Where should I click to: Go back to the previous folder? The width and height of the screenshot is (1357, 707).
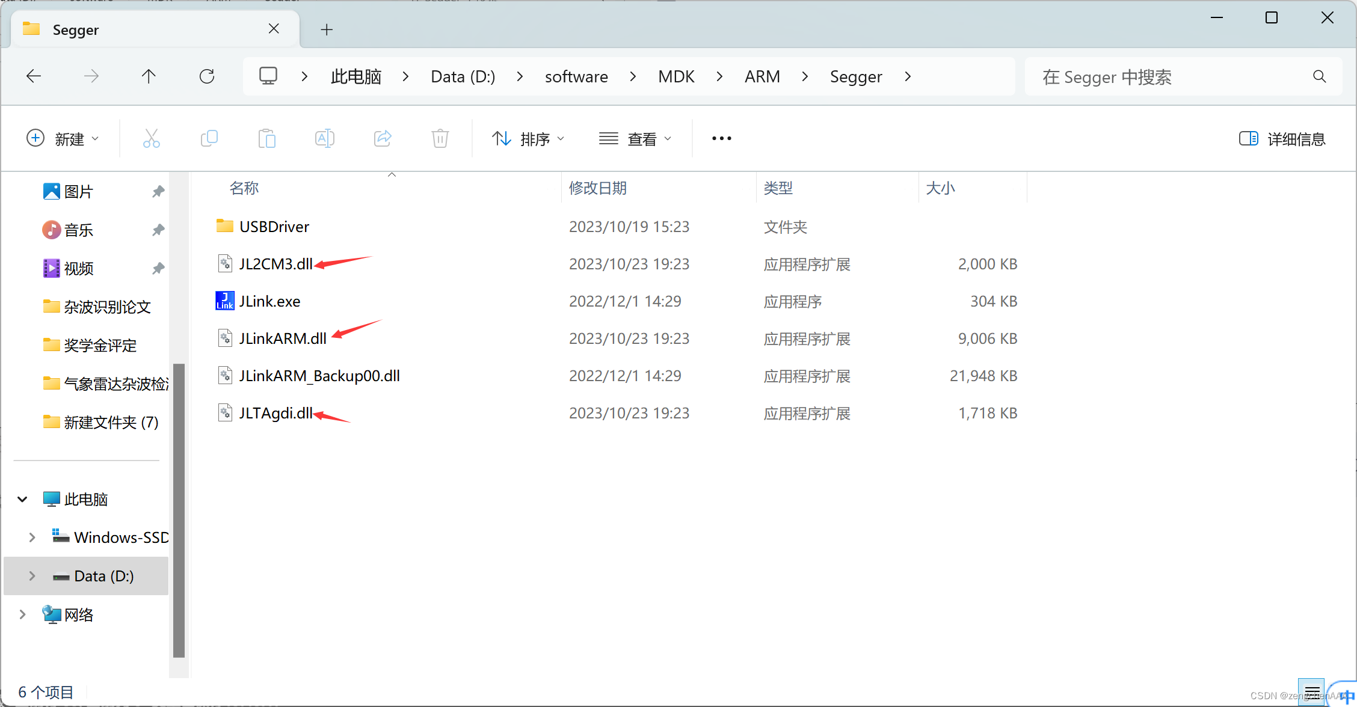(x=34, y=76)
